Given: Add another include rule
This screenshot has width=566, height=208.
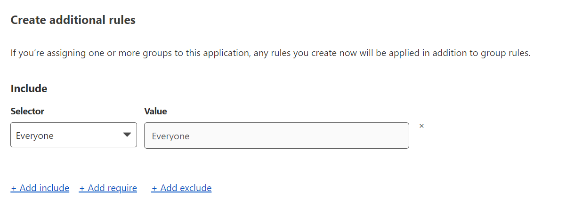Looking at the screenshot, I should click(x=40, y=188).
